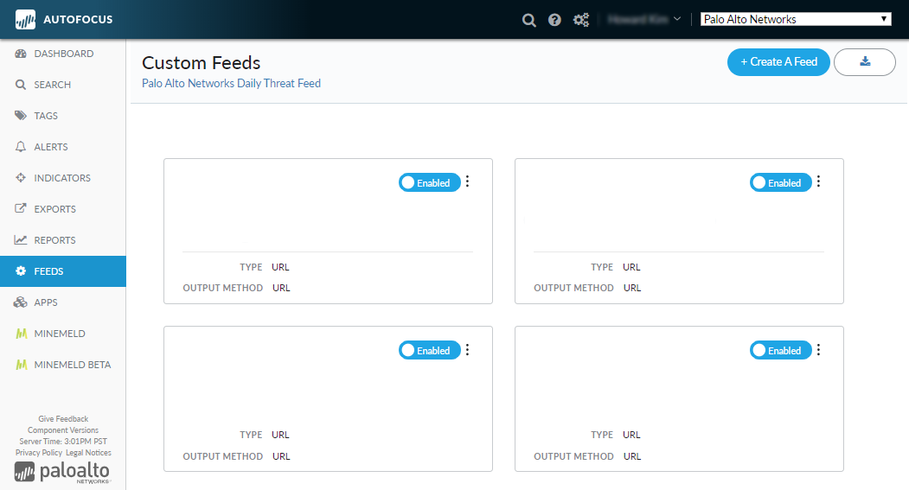Click the search magnifier icon in top bar

click(529, 19)
